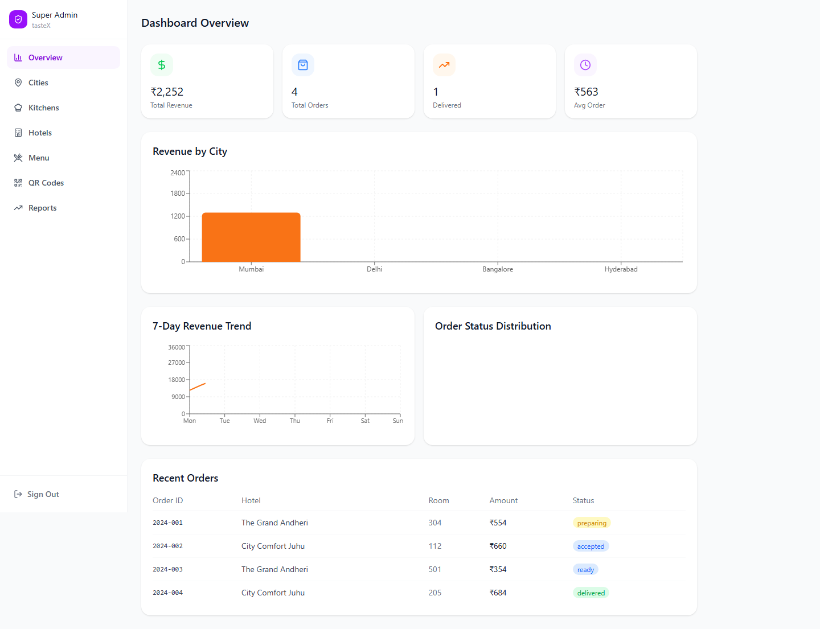Click the ready status badge
Viewport: 820px width, 629px height.
click(585, 570)
